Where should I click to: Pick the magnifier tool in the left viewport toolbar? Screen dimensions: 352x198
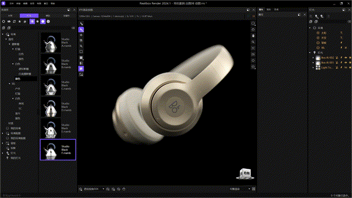(x=81, y=46)
